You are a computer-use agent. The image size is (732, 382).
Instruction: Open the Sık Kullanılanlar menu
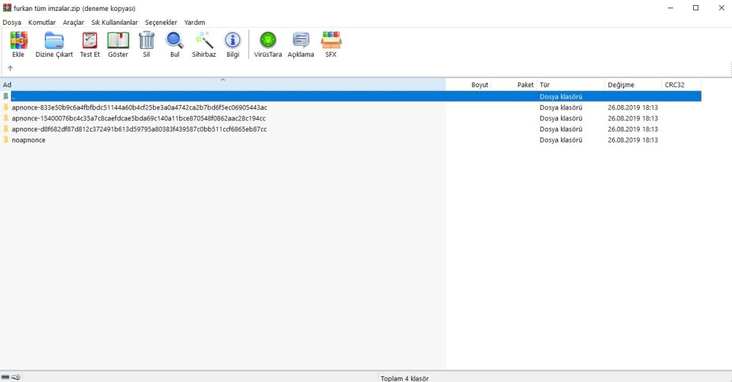coord(115,22)
